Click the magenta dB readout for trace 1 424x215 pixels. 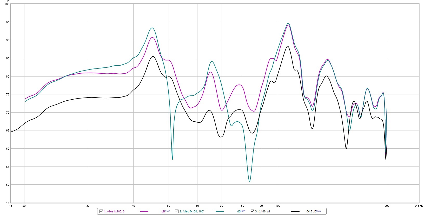pyautogui.click(x=165, y=211)
